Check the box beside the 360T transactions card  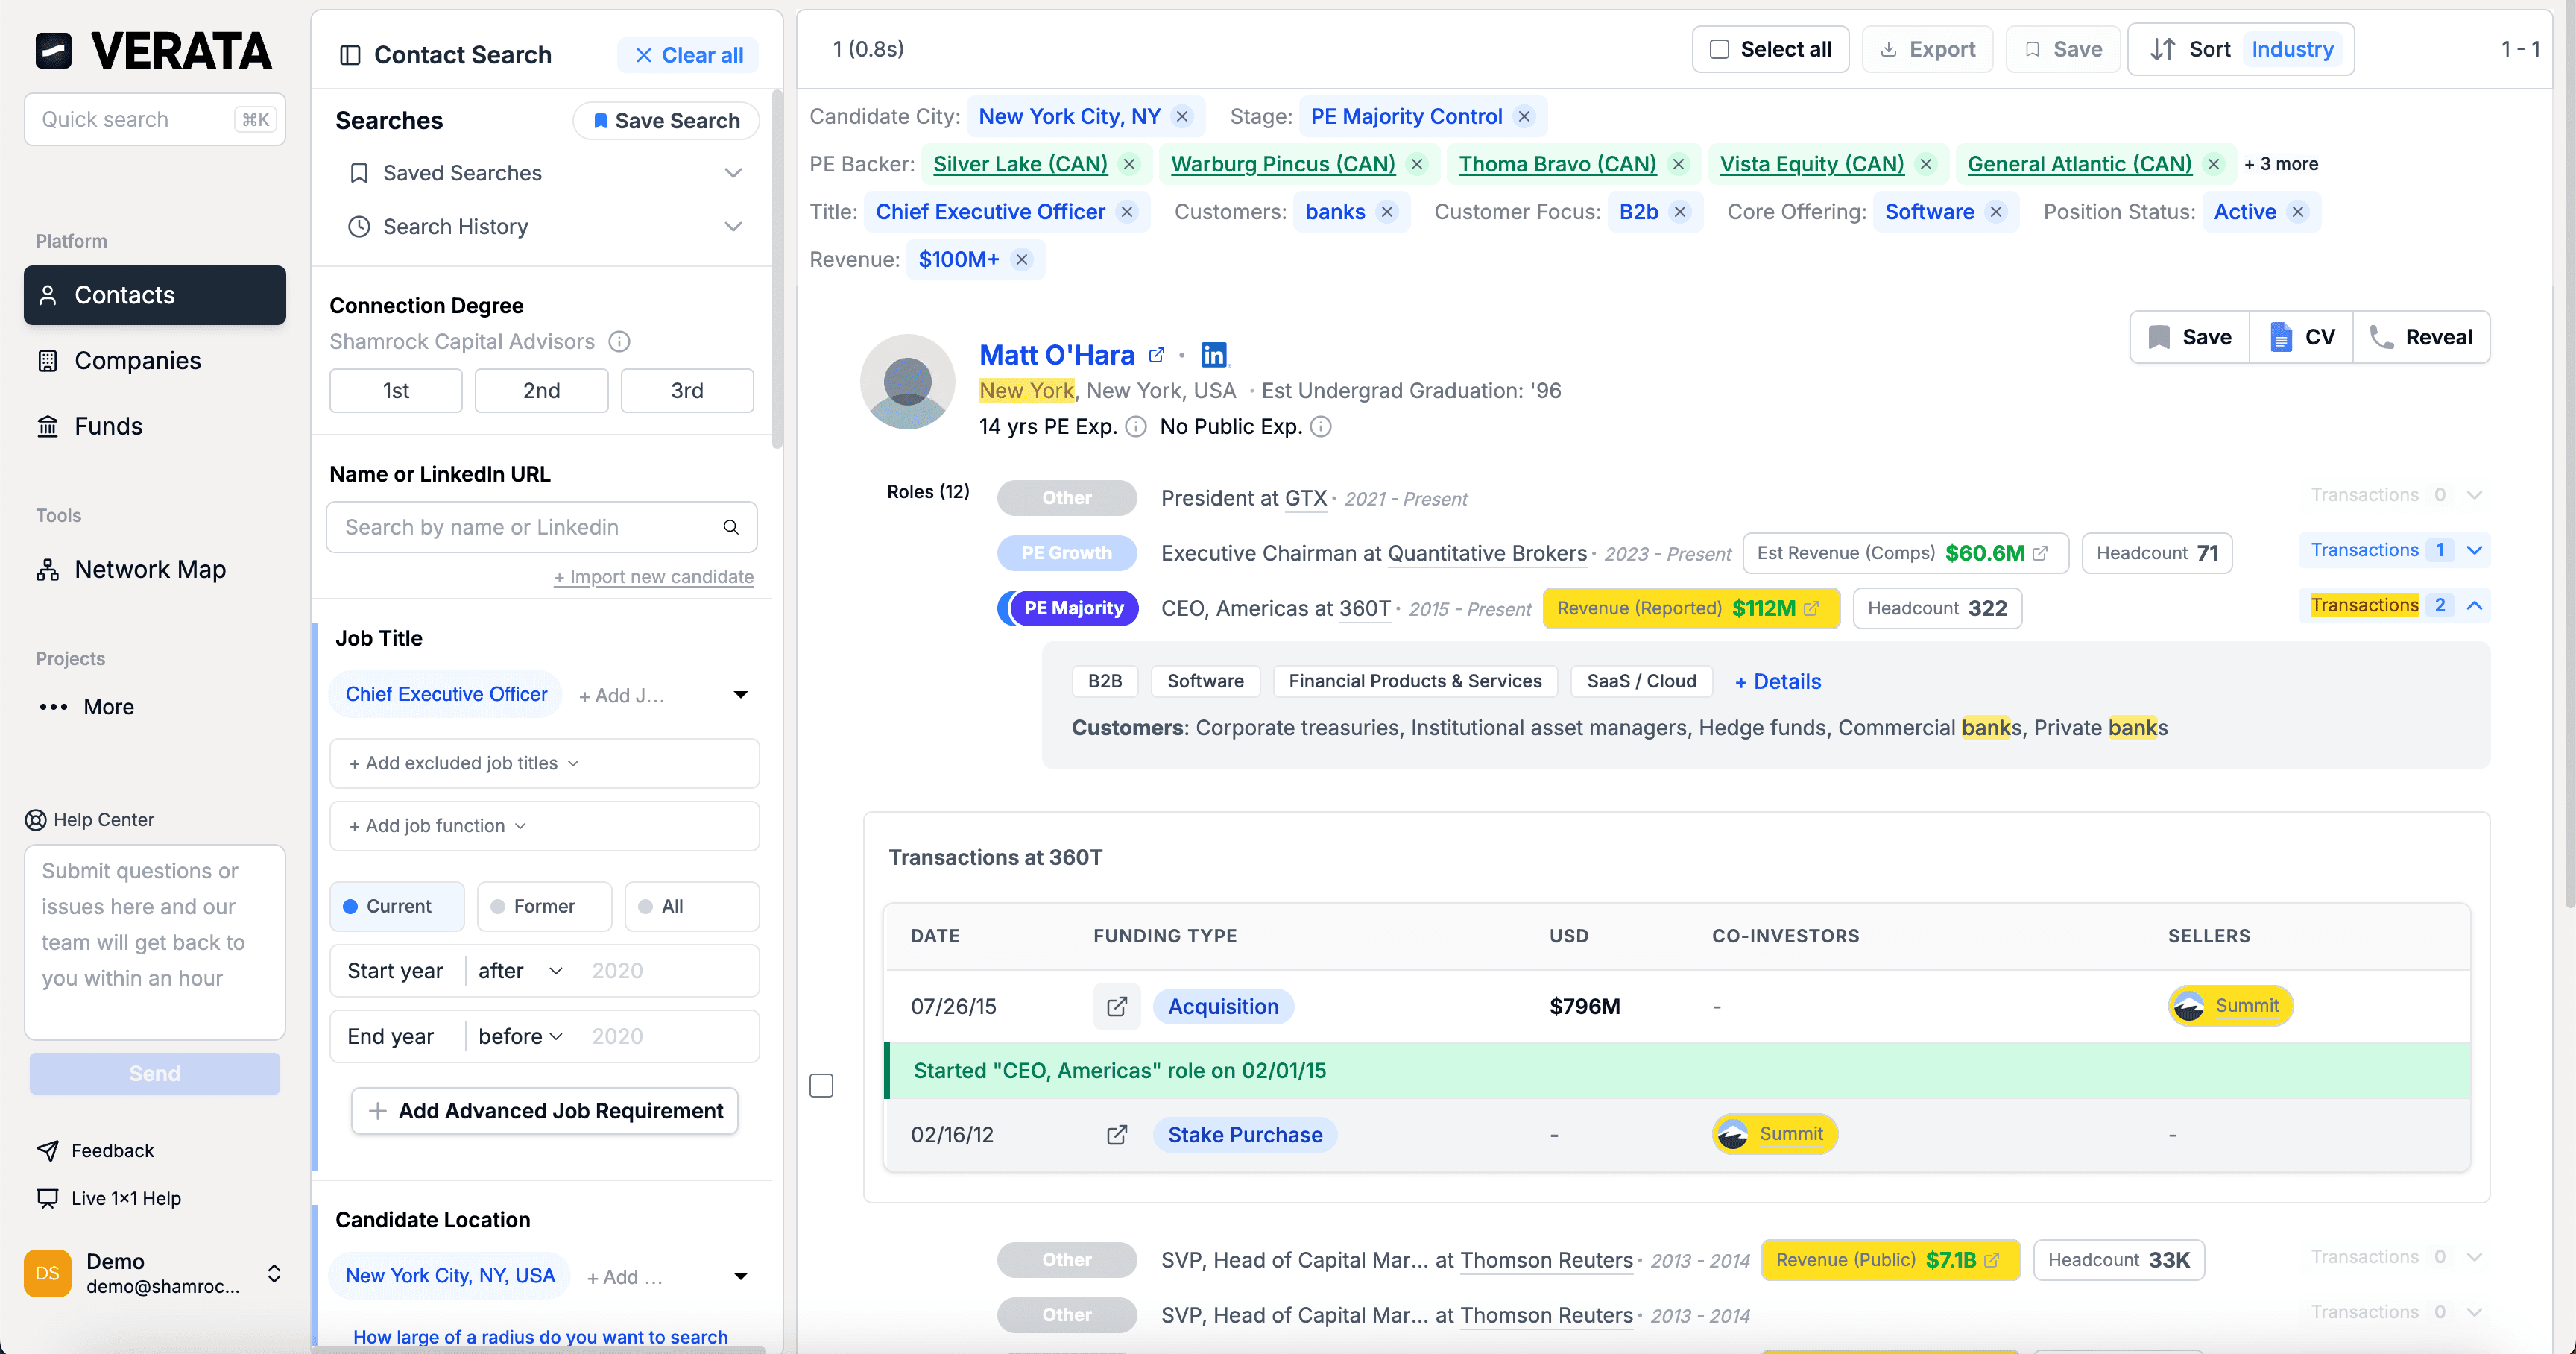pos(821,1085)
